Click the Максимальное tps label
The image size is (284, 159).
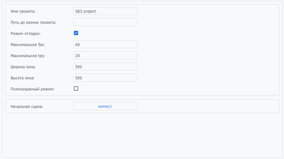coord(28,56)
